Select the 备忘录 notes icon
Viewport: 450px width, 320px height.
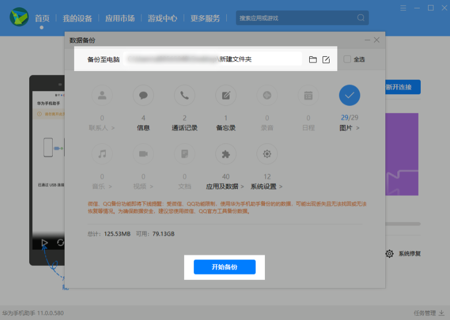(226, 95)
